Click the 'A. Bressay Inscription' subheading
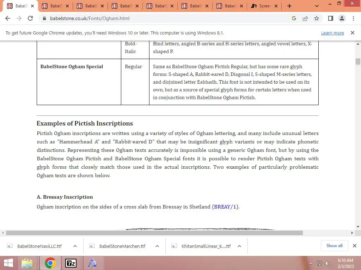 click(x=65, y=197)
